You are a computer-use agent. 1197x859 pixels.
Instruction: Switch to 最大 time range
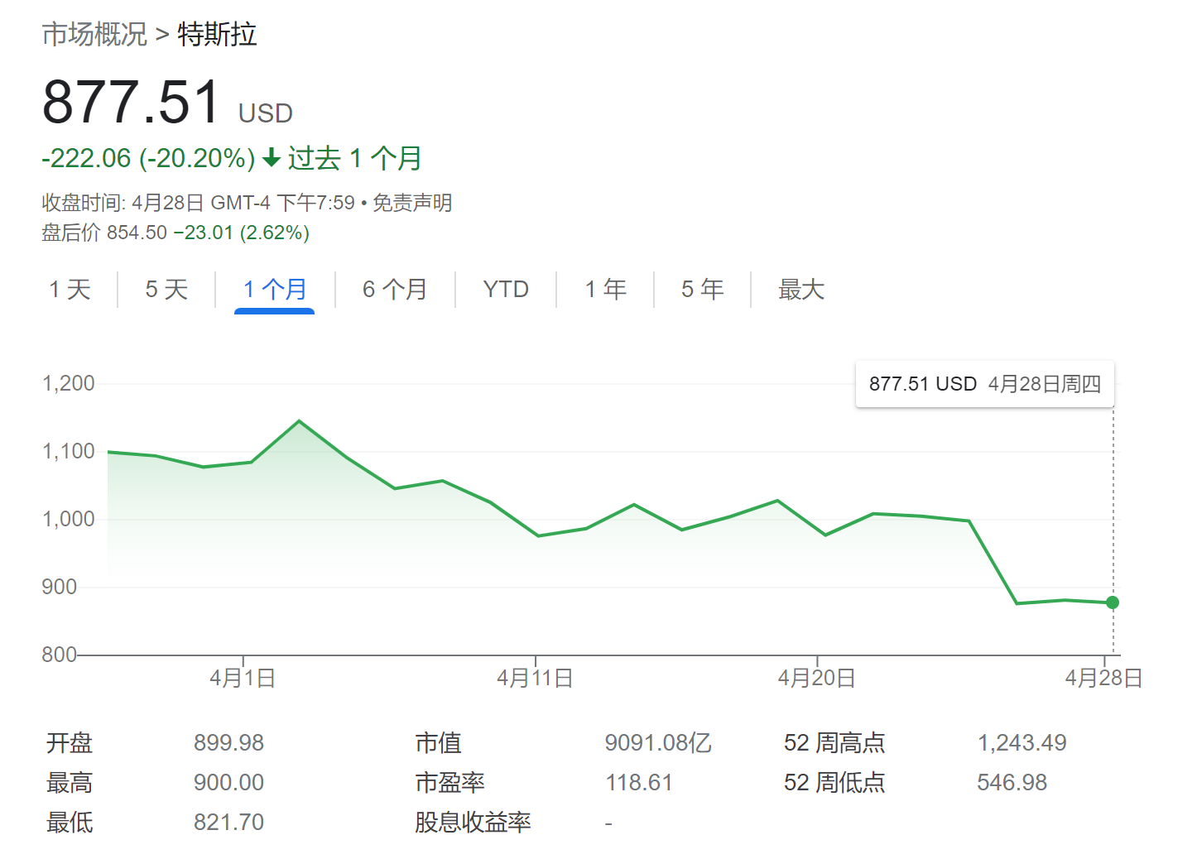[801, 290]
